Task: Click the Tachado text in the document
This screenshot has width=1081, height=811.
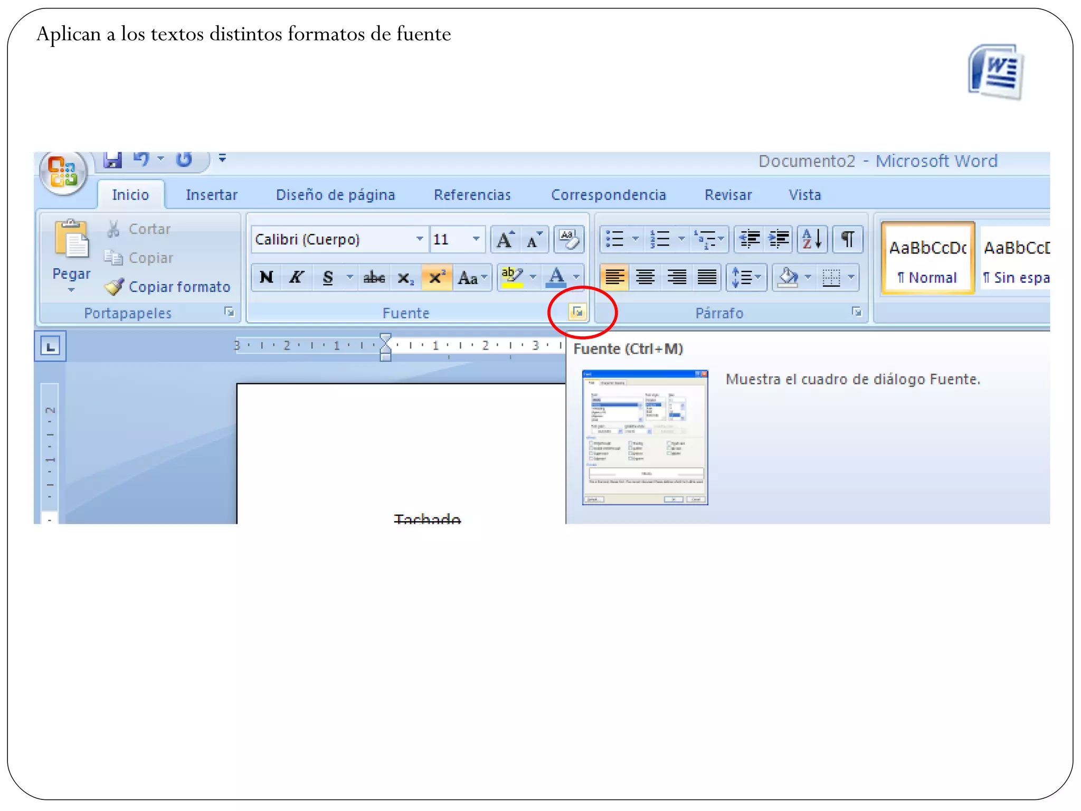Action: (428, 519)
